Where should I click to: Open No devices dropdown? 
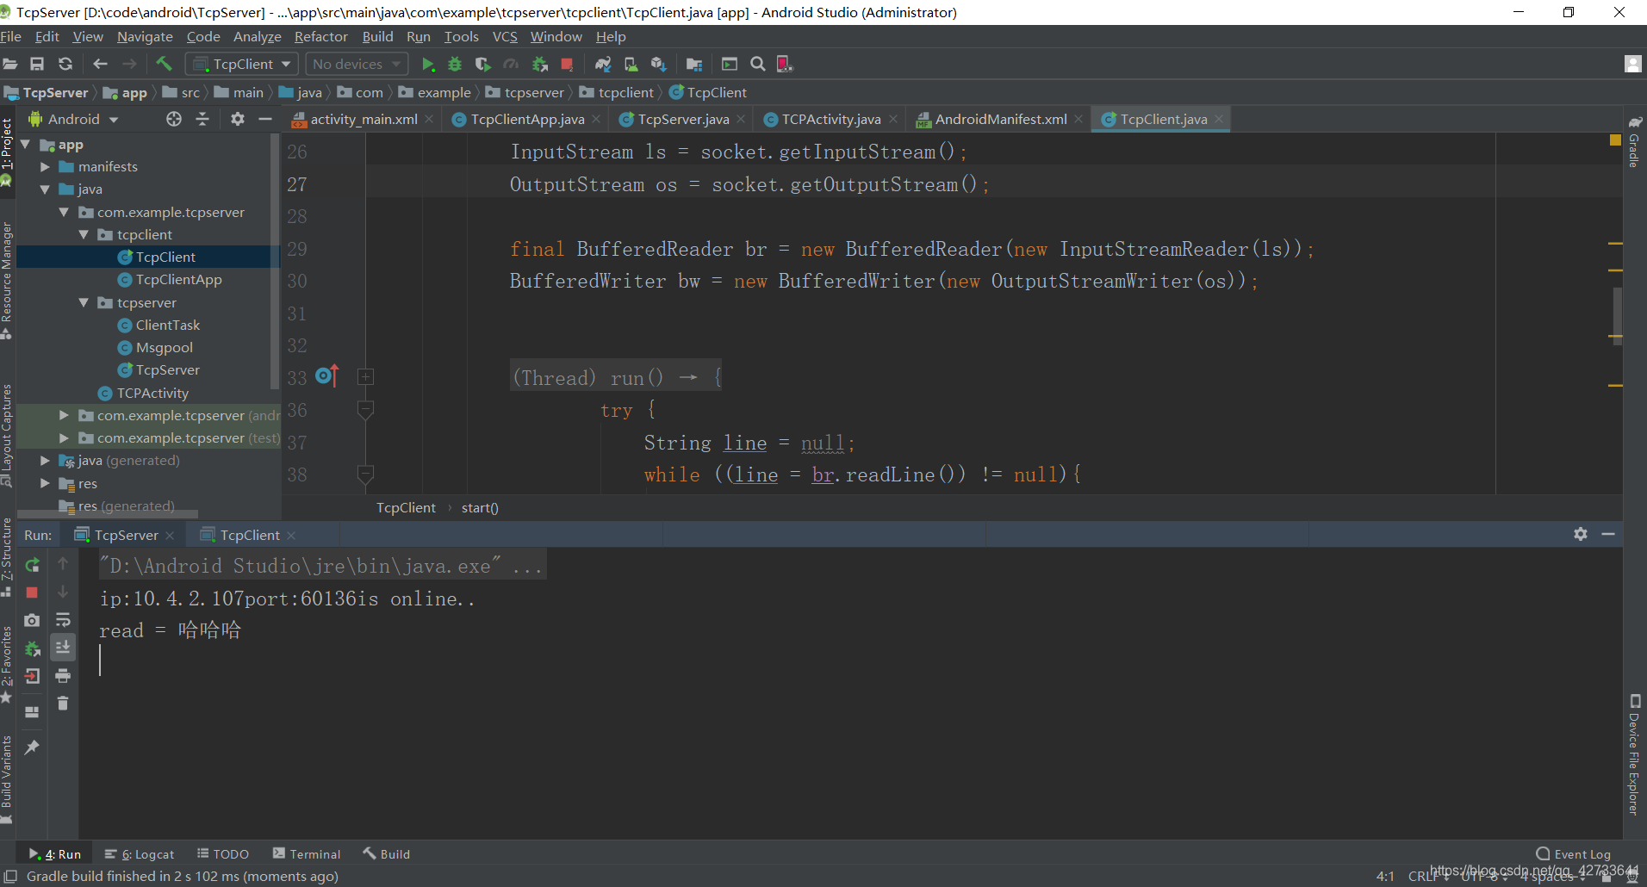click(357, 64)
